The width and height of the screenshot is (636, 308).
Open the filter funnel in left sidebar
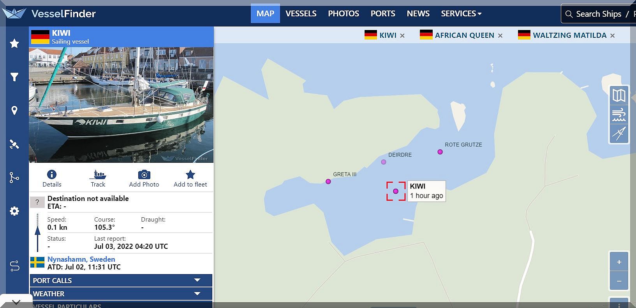(x=14, y=77)
